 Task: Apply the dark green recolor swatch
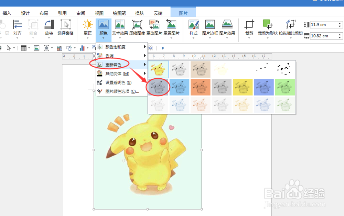point(285,87)
